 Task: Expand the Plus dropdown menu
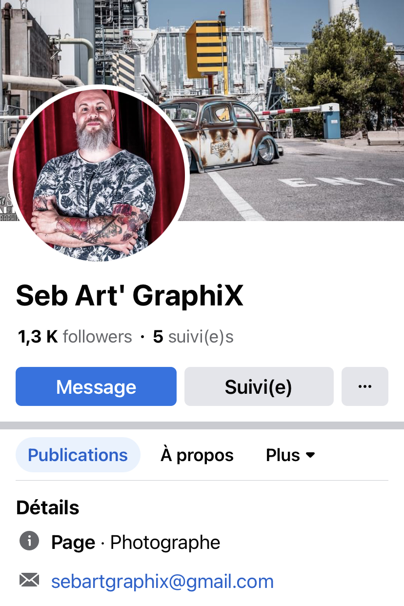point(291,455)
